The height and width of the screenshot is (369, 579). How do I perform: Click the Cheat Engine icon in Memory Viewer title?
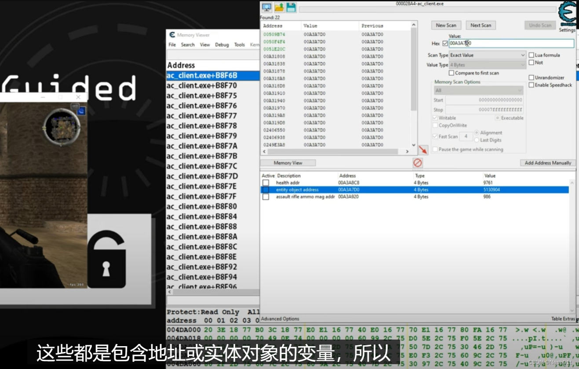pos(172,35)
